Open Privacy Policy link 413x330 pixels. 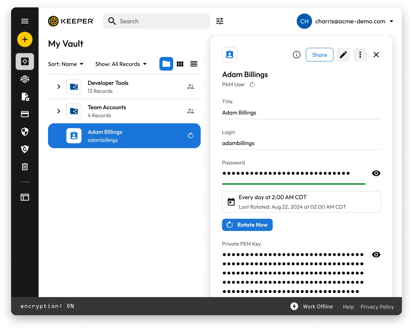click(x=377, y=307)
